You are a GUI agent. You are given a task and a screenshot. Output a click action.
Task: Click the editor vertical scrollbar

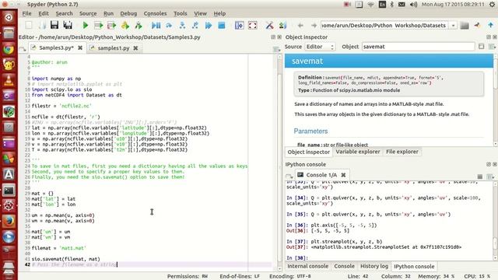(280, 162)
